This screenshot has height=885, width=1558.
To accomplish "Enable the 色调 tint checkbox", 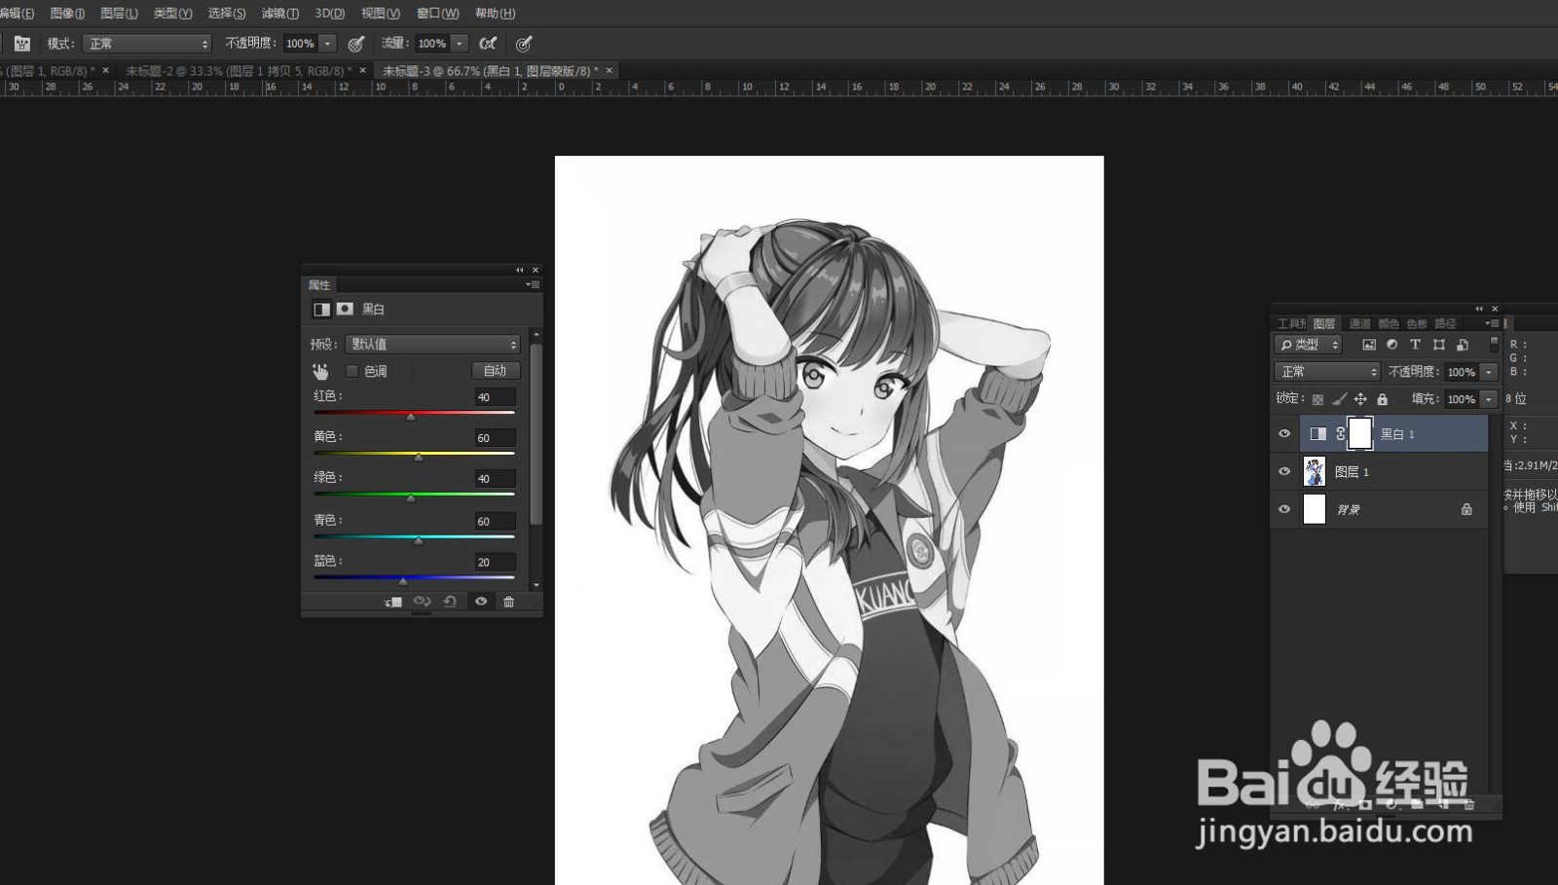I will (x=352, y=371).
